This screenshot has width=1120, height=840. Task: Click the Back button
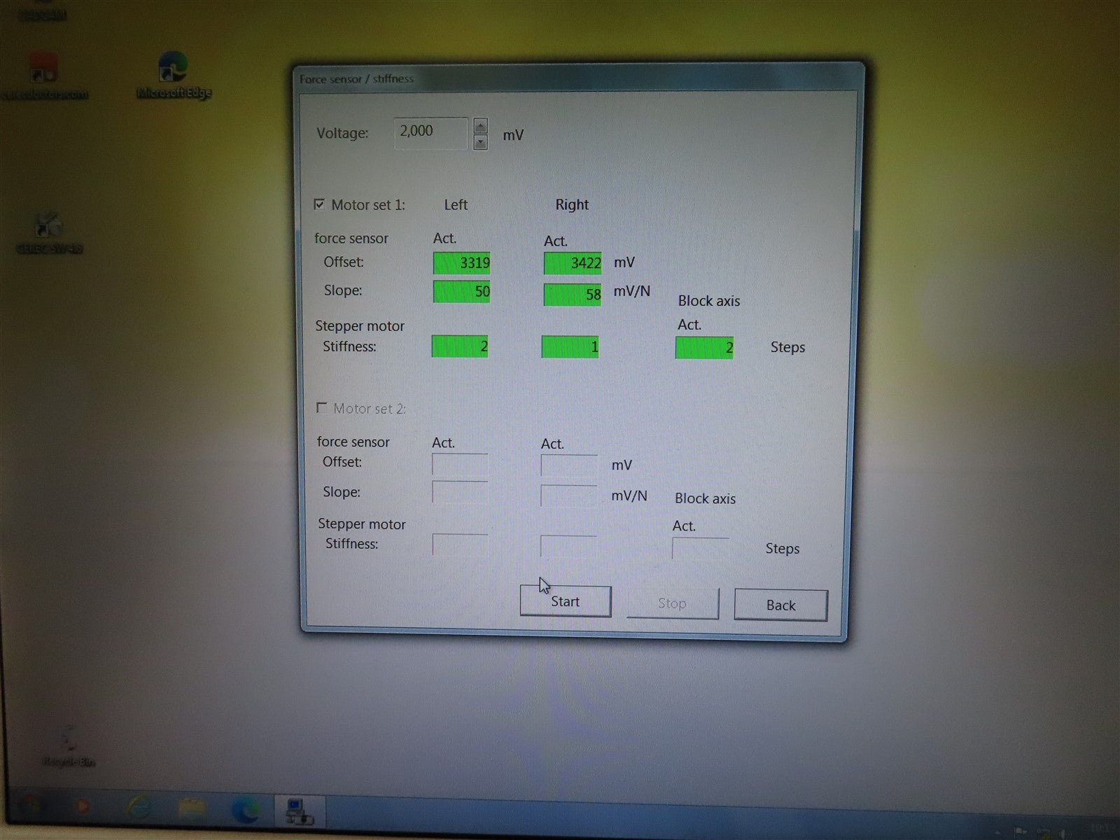coord(780,605)
